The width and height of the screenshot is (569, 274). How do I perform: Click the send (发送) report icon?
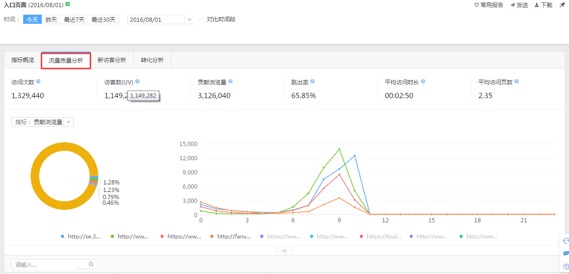(x=513, y=5)
